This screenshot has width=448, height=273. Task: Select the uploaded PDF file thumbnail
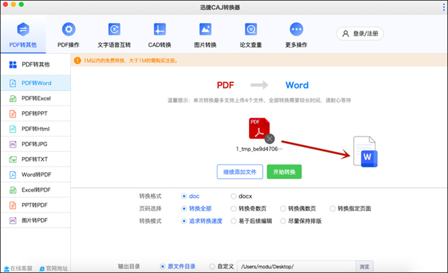coord(259,128)
